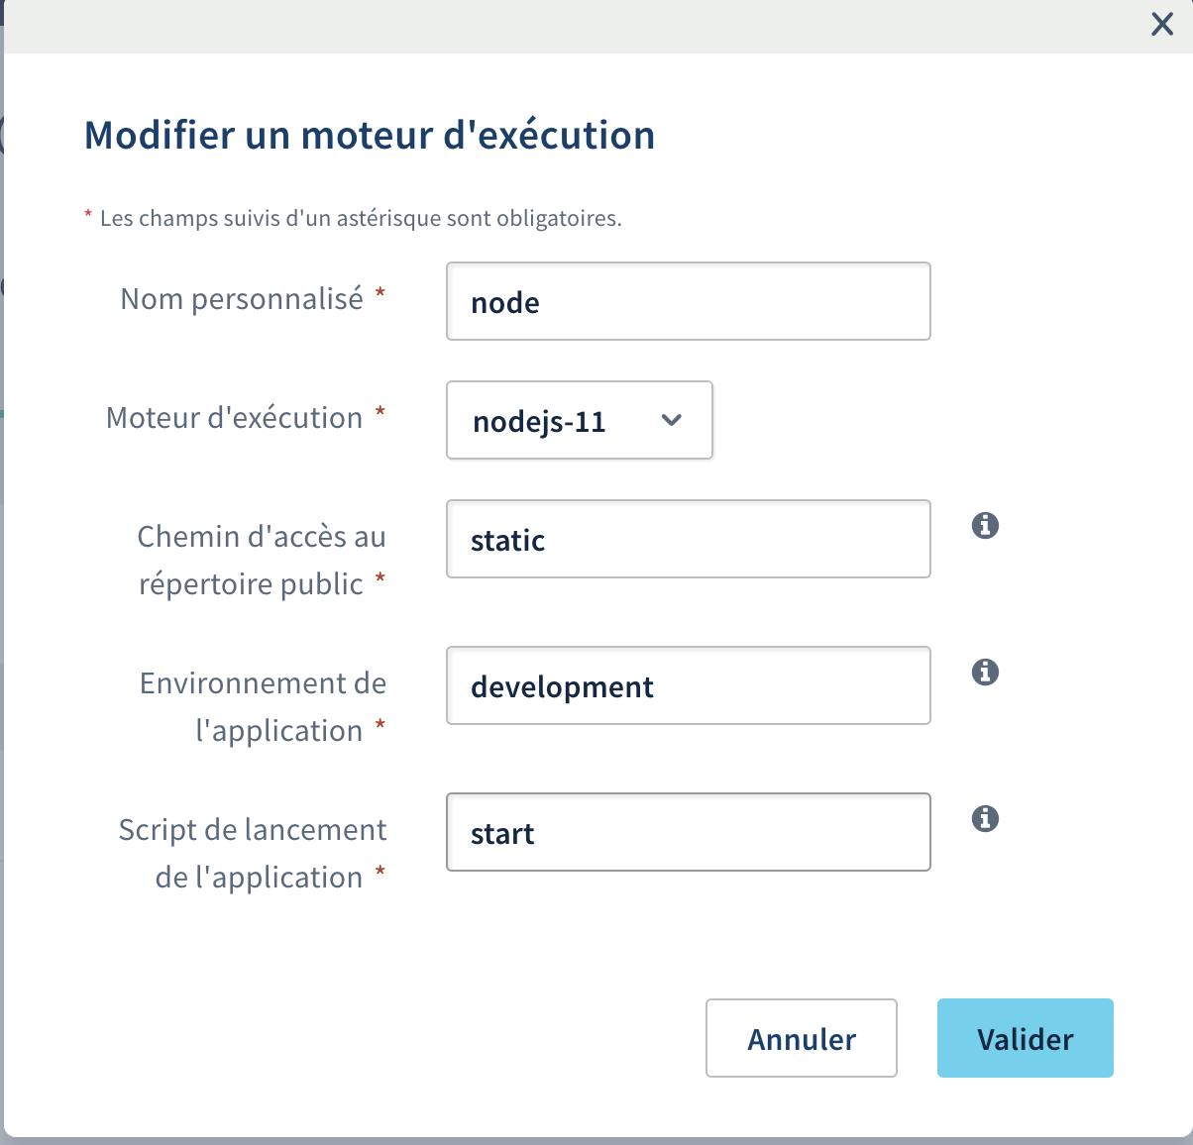1193x1145 pixels.
Task: Click info icon beside the launch script field
Action: pyautogui.click(x=985, y=819)
